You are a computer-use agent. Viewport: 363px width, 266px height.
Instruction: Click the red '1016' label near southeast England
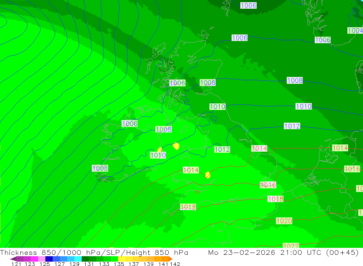coord(268,185)
